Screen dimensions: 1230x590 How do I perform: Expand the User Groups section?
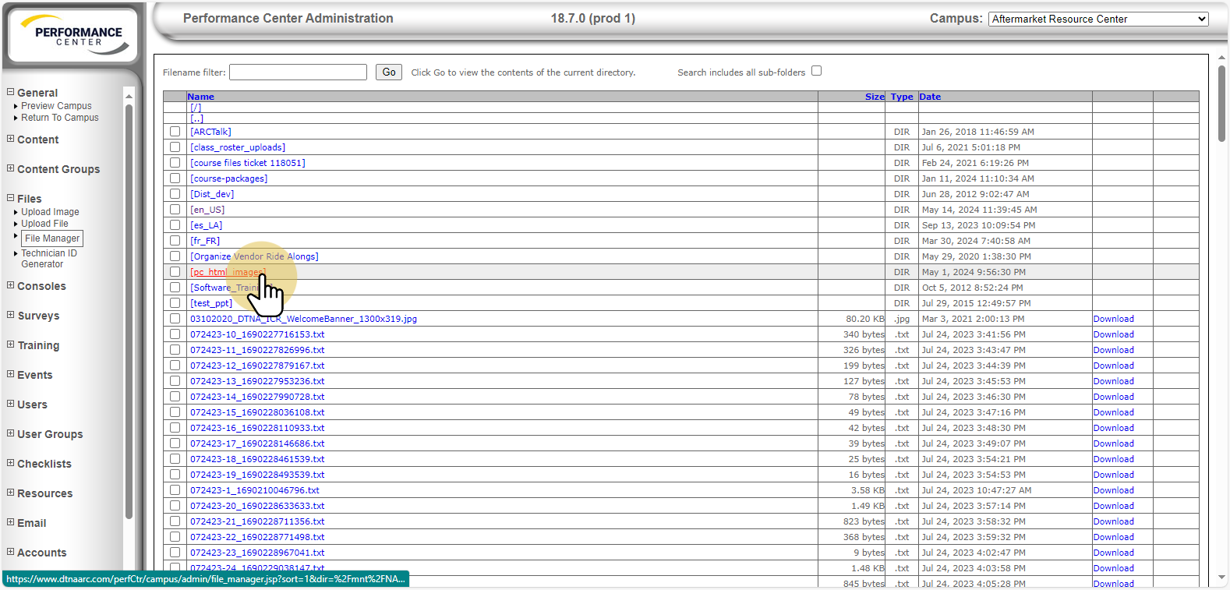11,434
